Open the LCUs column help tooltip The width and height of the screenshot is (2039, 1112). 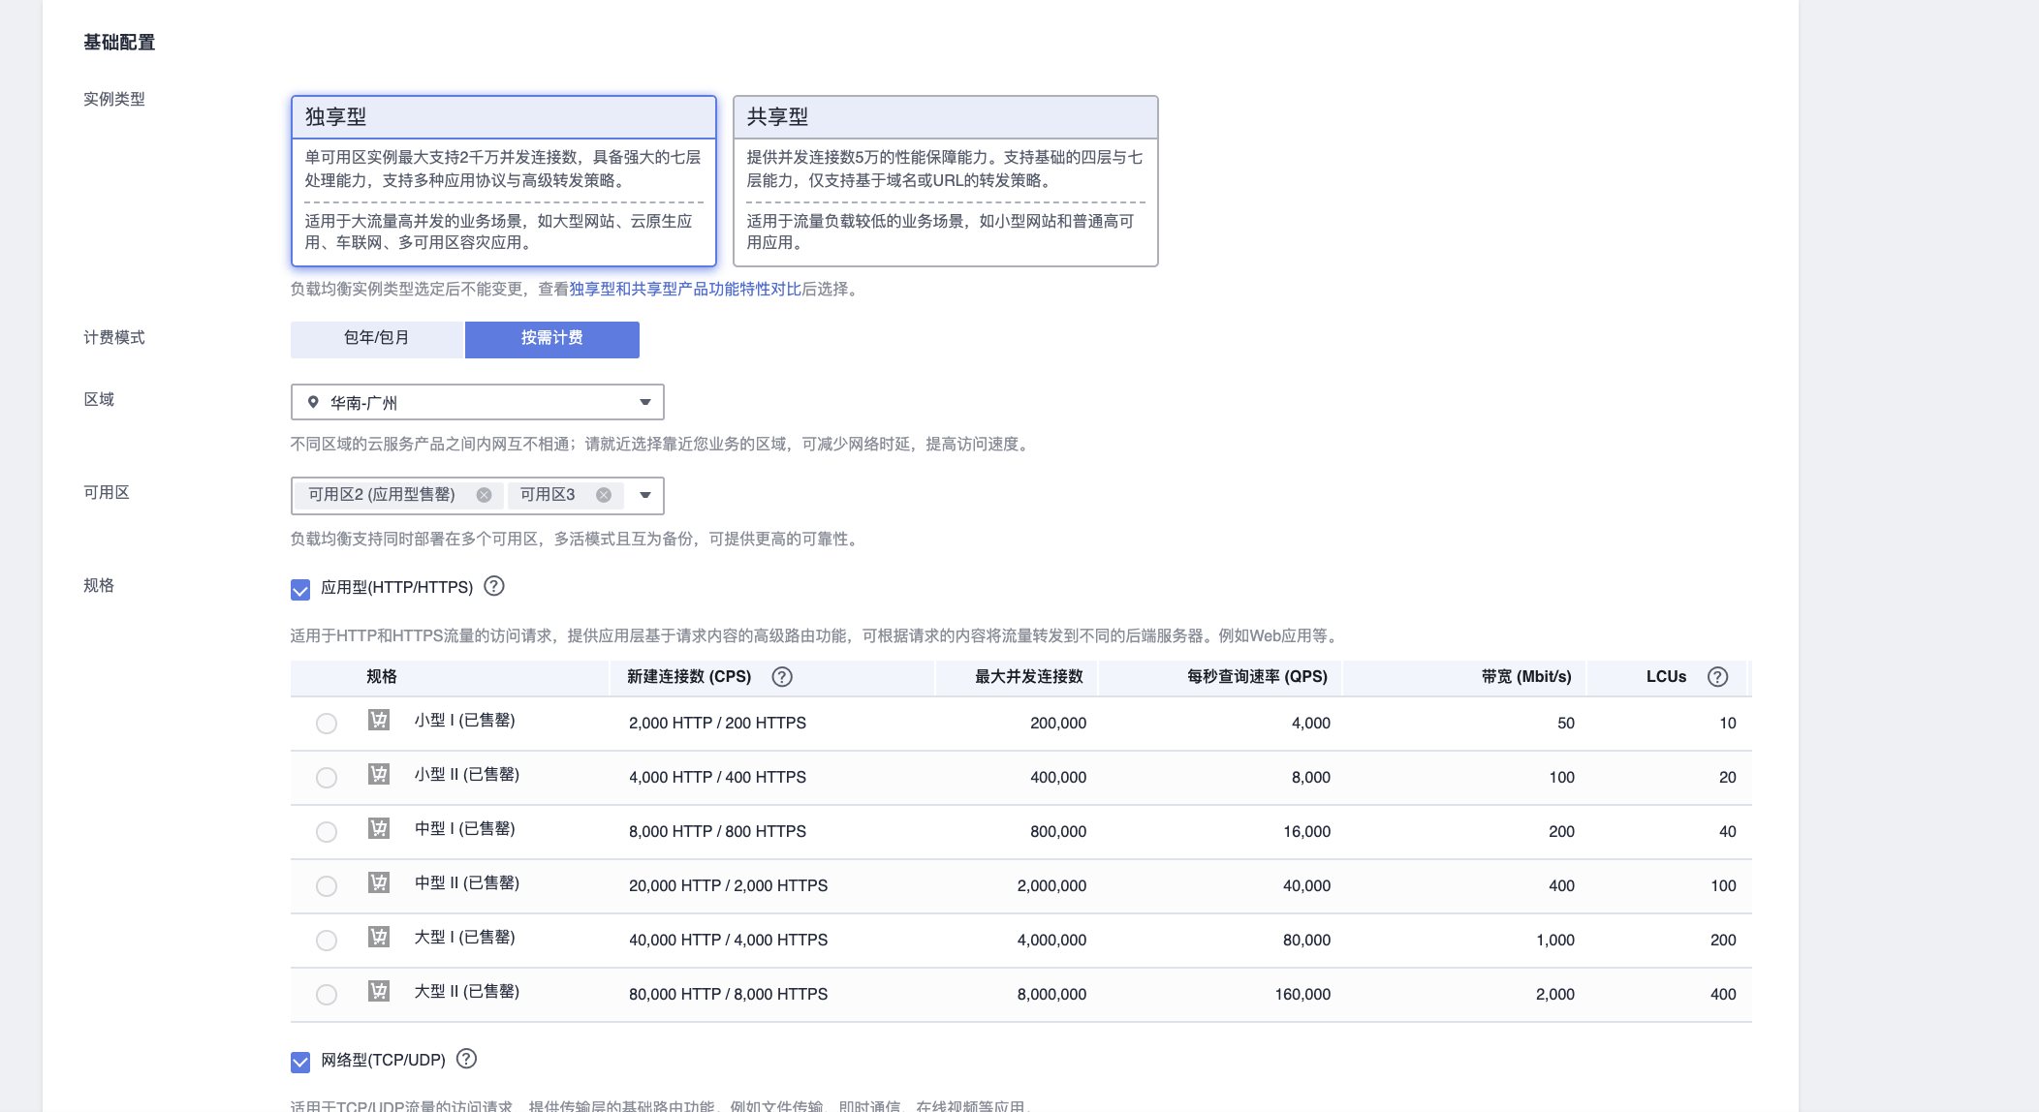[1719, 677]
